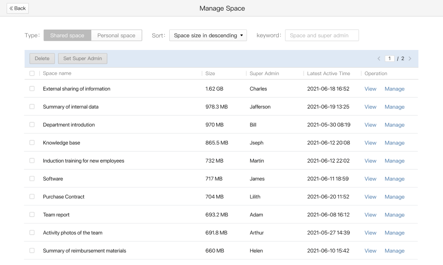The image size is (443, 265).
Task: View Summary of internal data space
Action: (370, 107)
